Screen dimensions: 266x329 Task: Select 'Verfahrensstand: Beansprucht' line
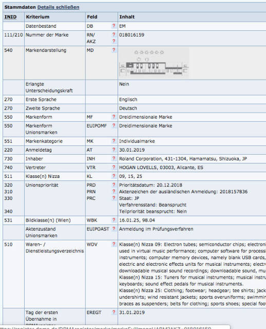[153, 205]
